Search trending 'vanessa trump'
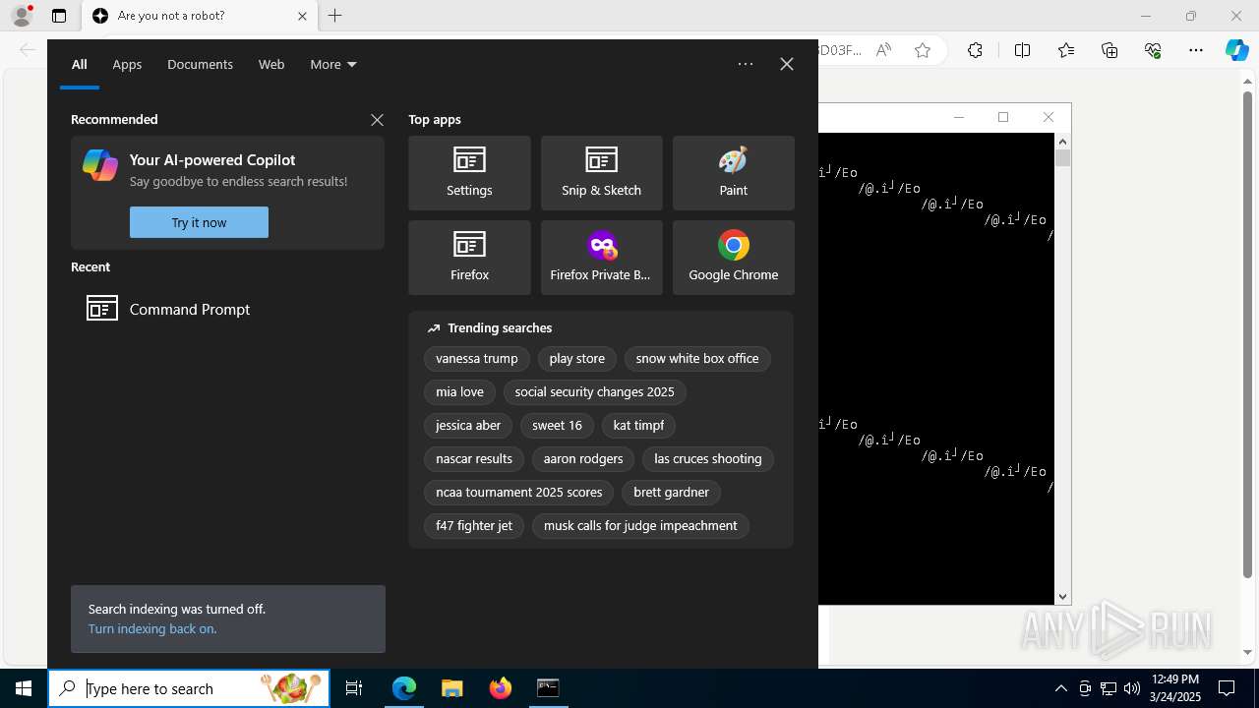This screenshot has height=708, width=1259. coord(477,359)
